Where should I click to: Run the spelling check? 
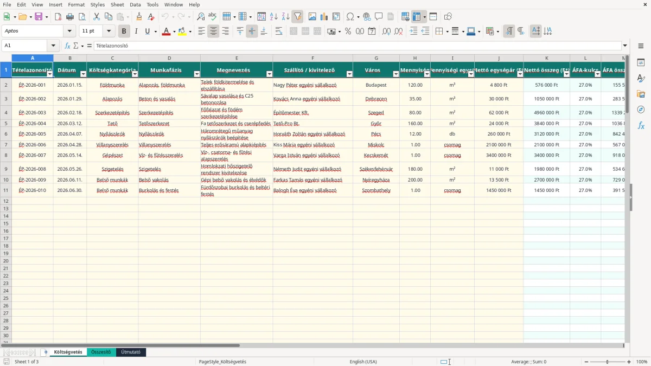[x=212, y=17]
